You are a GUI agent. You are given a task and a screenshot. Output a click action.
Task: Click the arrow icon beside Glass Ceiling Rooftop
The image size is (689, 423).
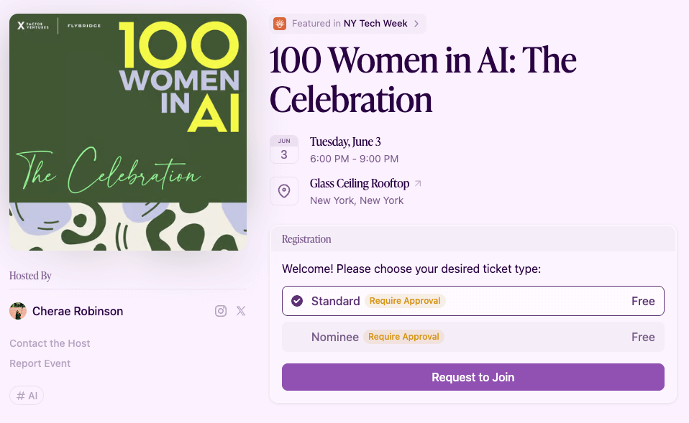tap(418, 184)
